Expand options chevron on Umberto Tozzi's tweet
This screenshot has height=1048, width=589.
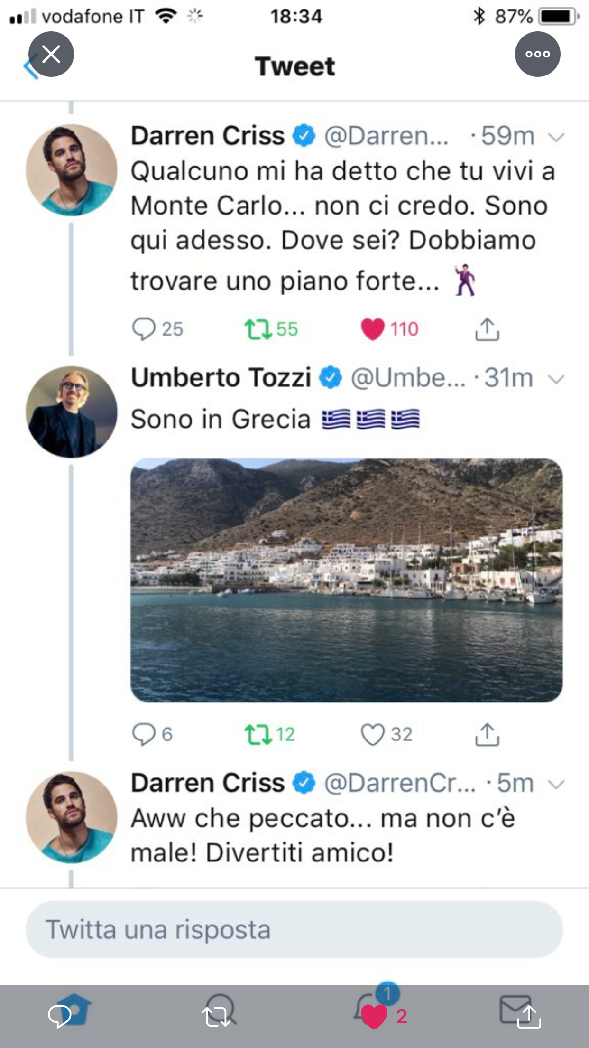click(x=556, y=379)
